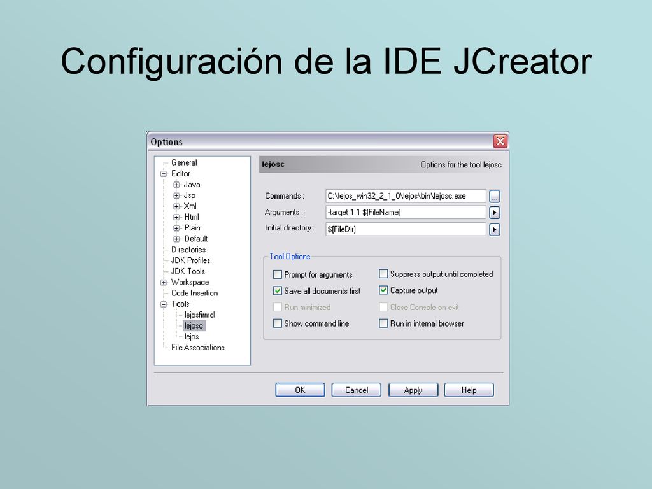This screenshot has width=652, height=489.
Task: Enable Prompt for arguments checkbox
Action: (x=278, y=274)
